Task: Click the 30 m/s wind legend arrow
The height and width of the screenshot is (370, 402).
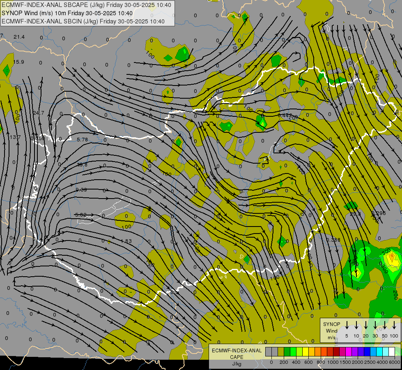Action: pyautogui.click(x=375, y=325)
